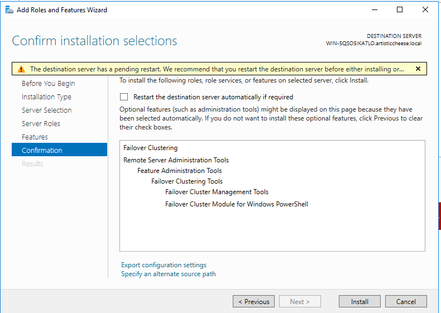441x313 pixels.
Task: Select Failover Clustering in the feature list
Action: 150,148
